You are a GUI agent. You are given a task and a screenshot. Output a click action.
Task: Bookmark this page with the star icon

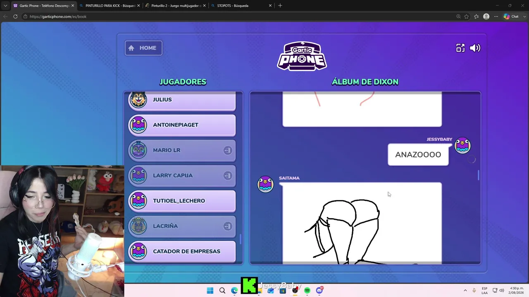[x=467, y=16]
